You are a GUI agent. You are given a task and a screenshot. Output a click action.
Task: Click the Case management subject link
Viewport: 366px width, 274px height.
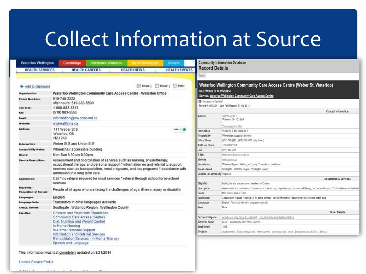[246, 232]
